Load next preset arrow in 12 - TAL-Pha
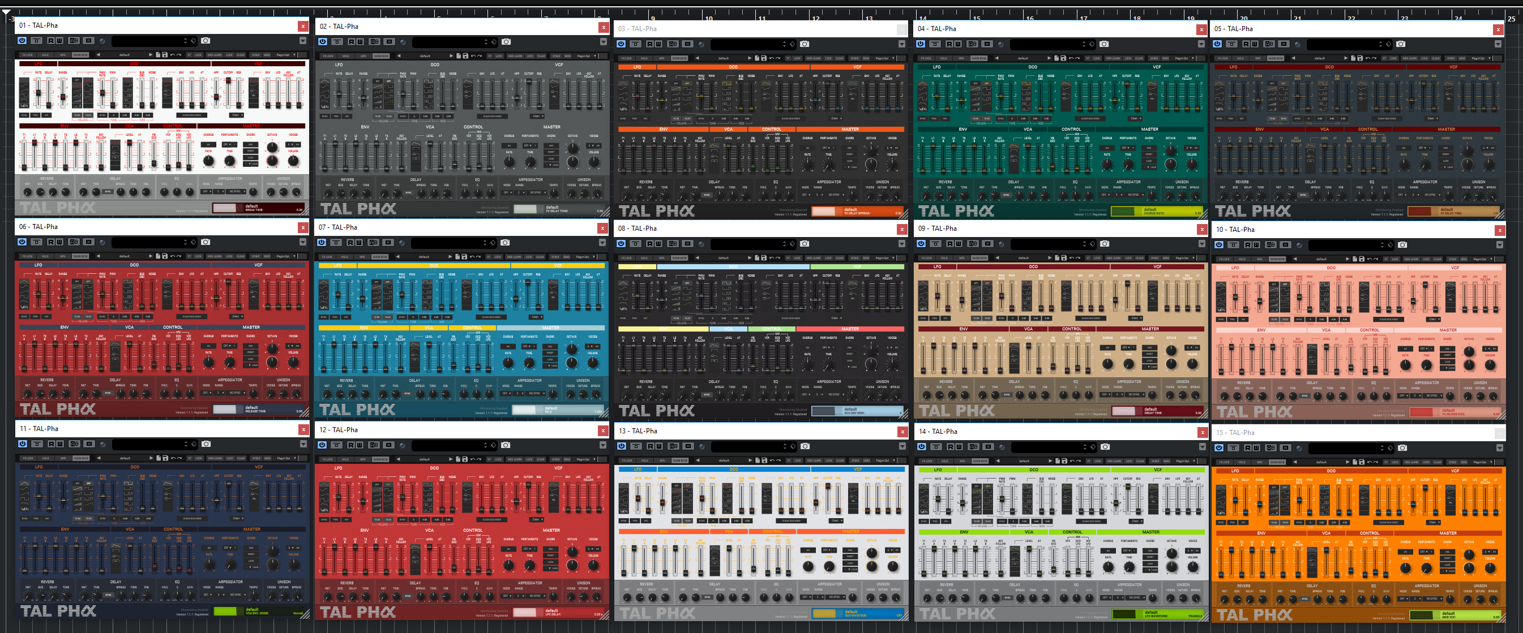Viewport: 1523px width, 633px height. pos(452,459)
